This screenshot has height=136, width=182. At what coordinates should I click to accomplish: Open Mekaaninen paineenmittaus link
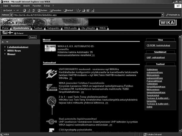(155, 77)
